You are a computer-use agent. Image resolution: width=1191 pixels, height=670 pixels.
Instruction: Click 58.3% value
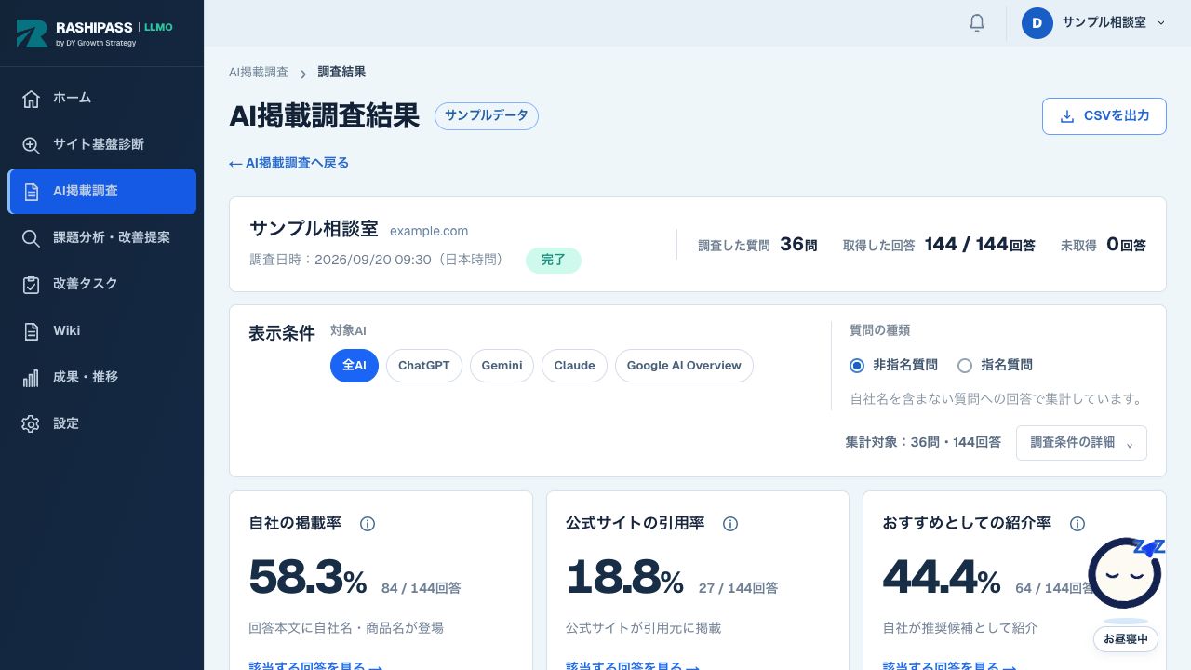coord(308,578)
